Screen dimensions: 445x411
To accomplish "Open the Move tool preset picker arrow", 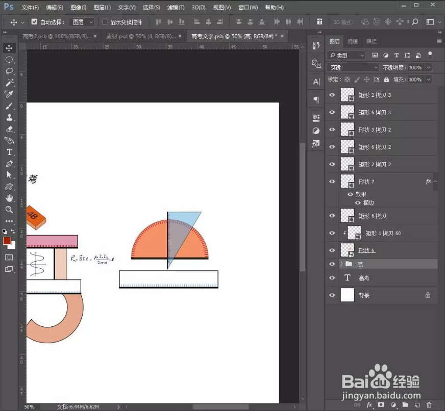I will tap(23, 22).
